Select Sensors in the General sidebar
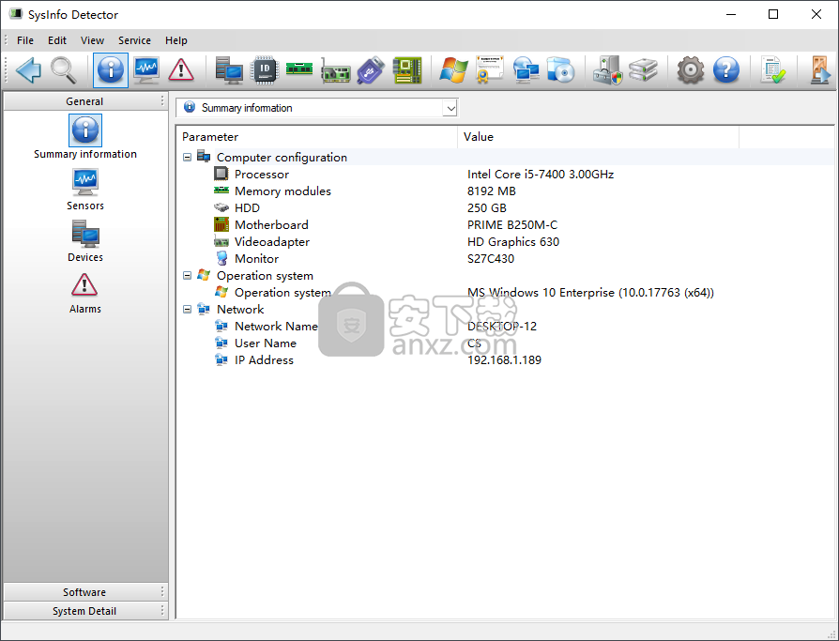This screenshot has width=839, height=641. click(x=85, y=190)
